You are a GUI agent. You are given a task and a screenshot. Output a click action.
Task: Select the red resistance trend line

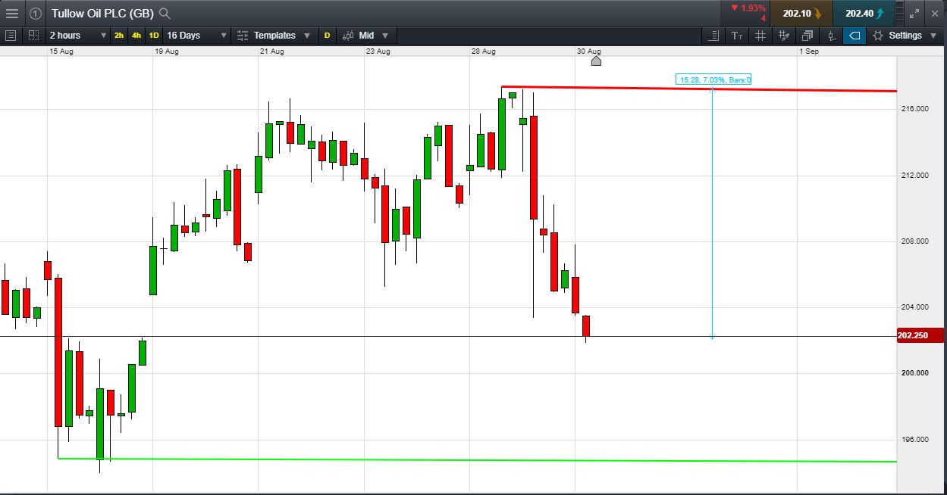point(698,89)
